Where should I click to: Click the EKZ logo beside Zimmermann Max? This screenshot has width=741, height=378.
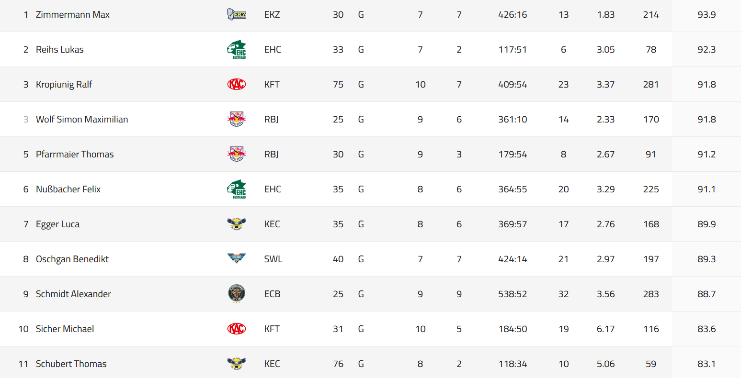tap(236, 14)
